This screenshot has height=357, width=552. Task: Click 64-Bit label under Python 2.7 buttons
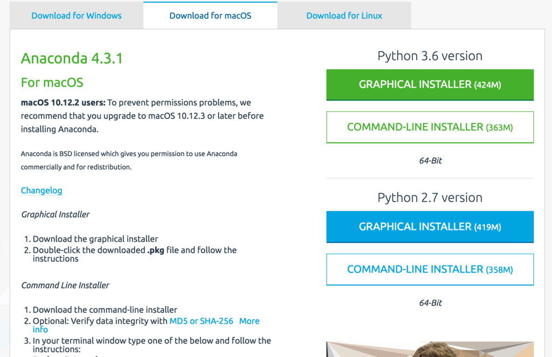coord(430,303)
